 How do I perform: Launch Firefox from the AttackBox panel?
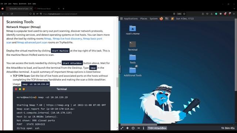(161, 18)
